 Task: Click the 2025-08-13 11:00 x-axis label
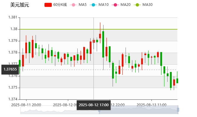tap(152, 104)
